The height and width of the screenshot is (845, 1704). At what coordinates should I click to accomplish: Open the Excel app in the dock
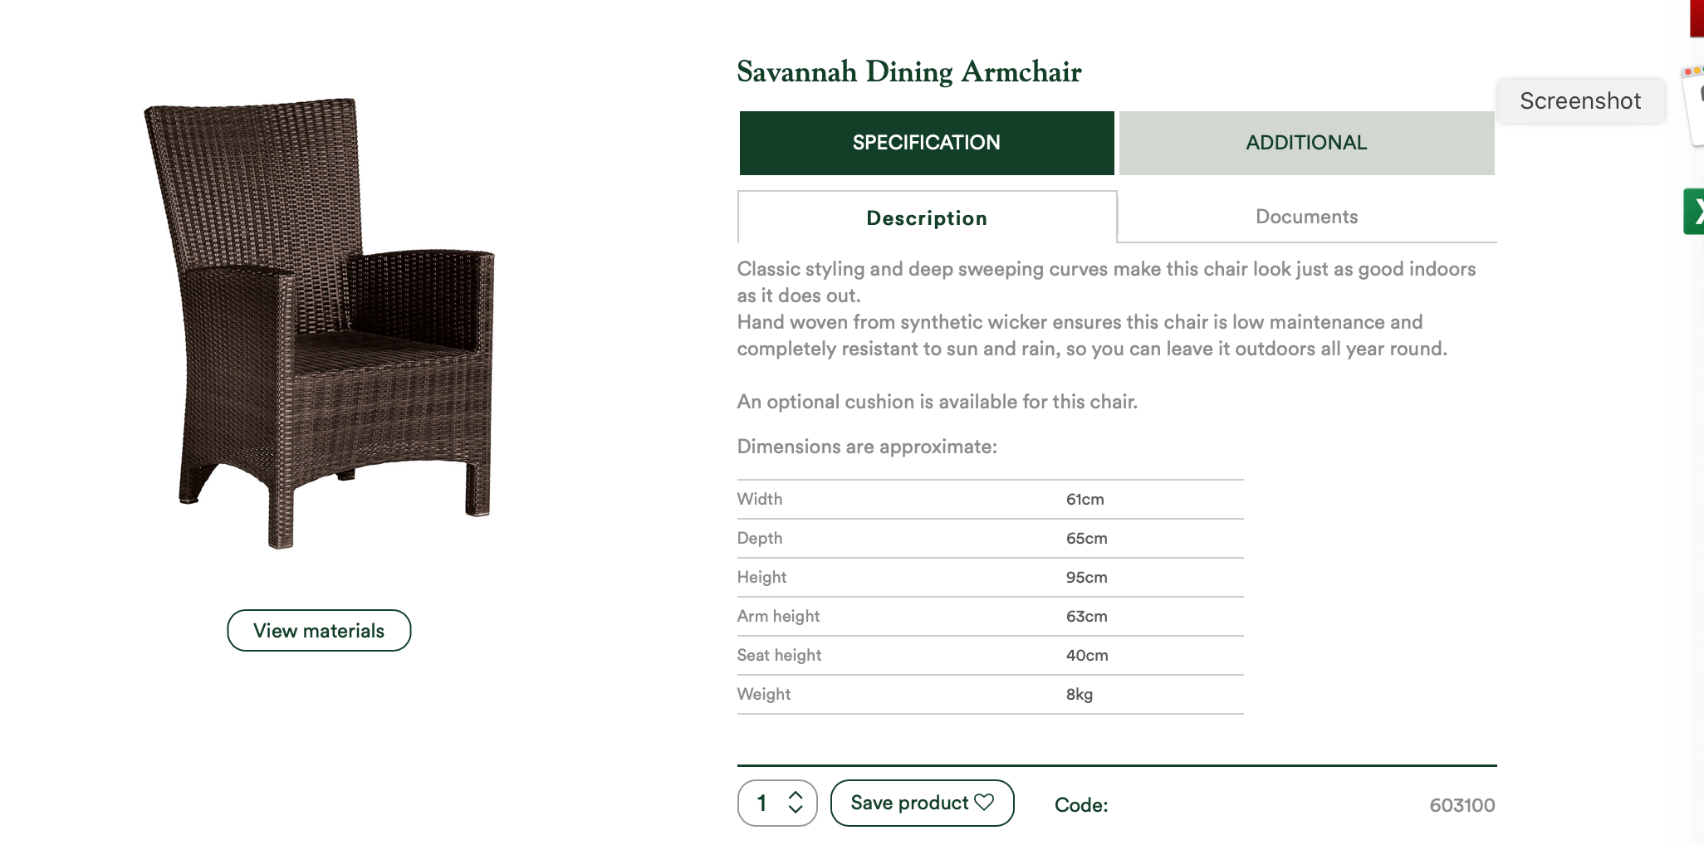pos(1694,212)
